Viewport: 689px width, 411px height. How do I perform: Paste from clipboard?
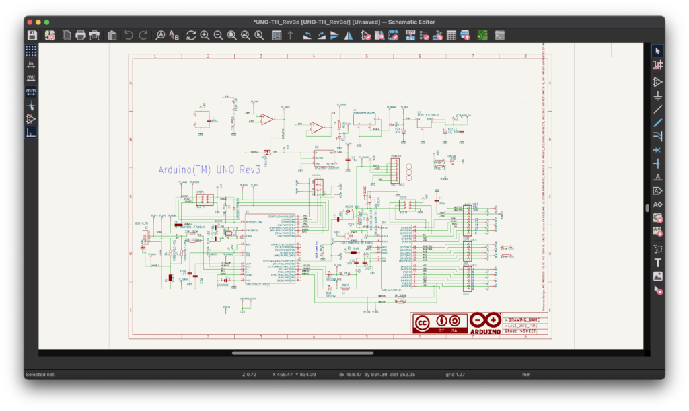coord(112,36)
